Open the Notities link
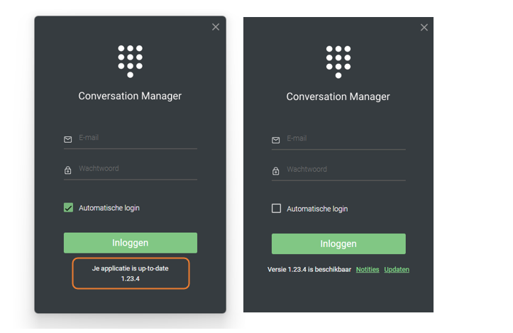513x333 pixels. [368, 270]
